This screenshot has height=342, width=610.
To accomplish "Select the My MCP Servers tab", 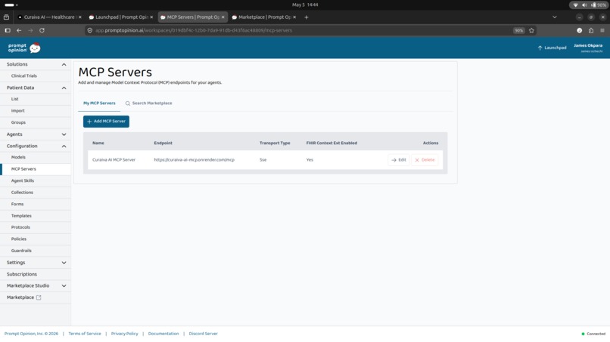I will click(99, 103).
